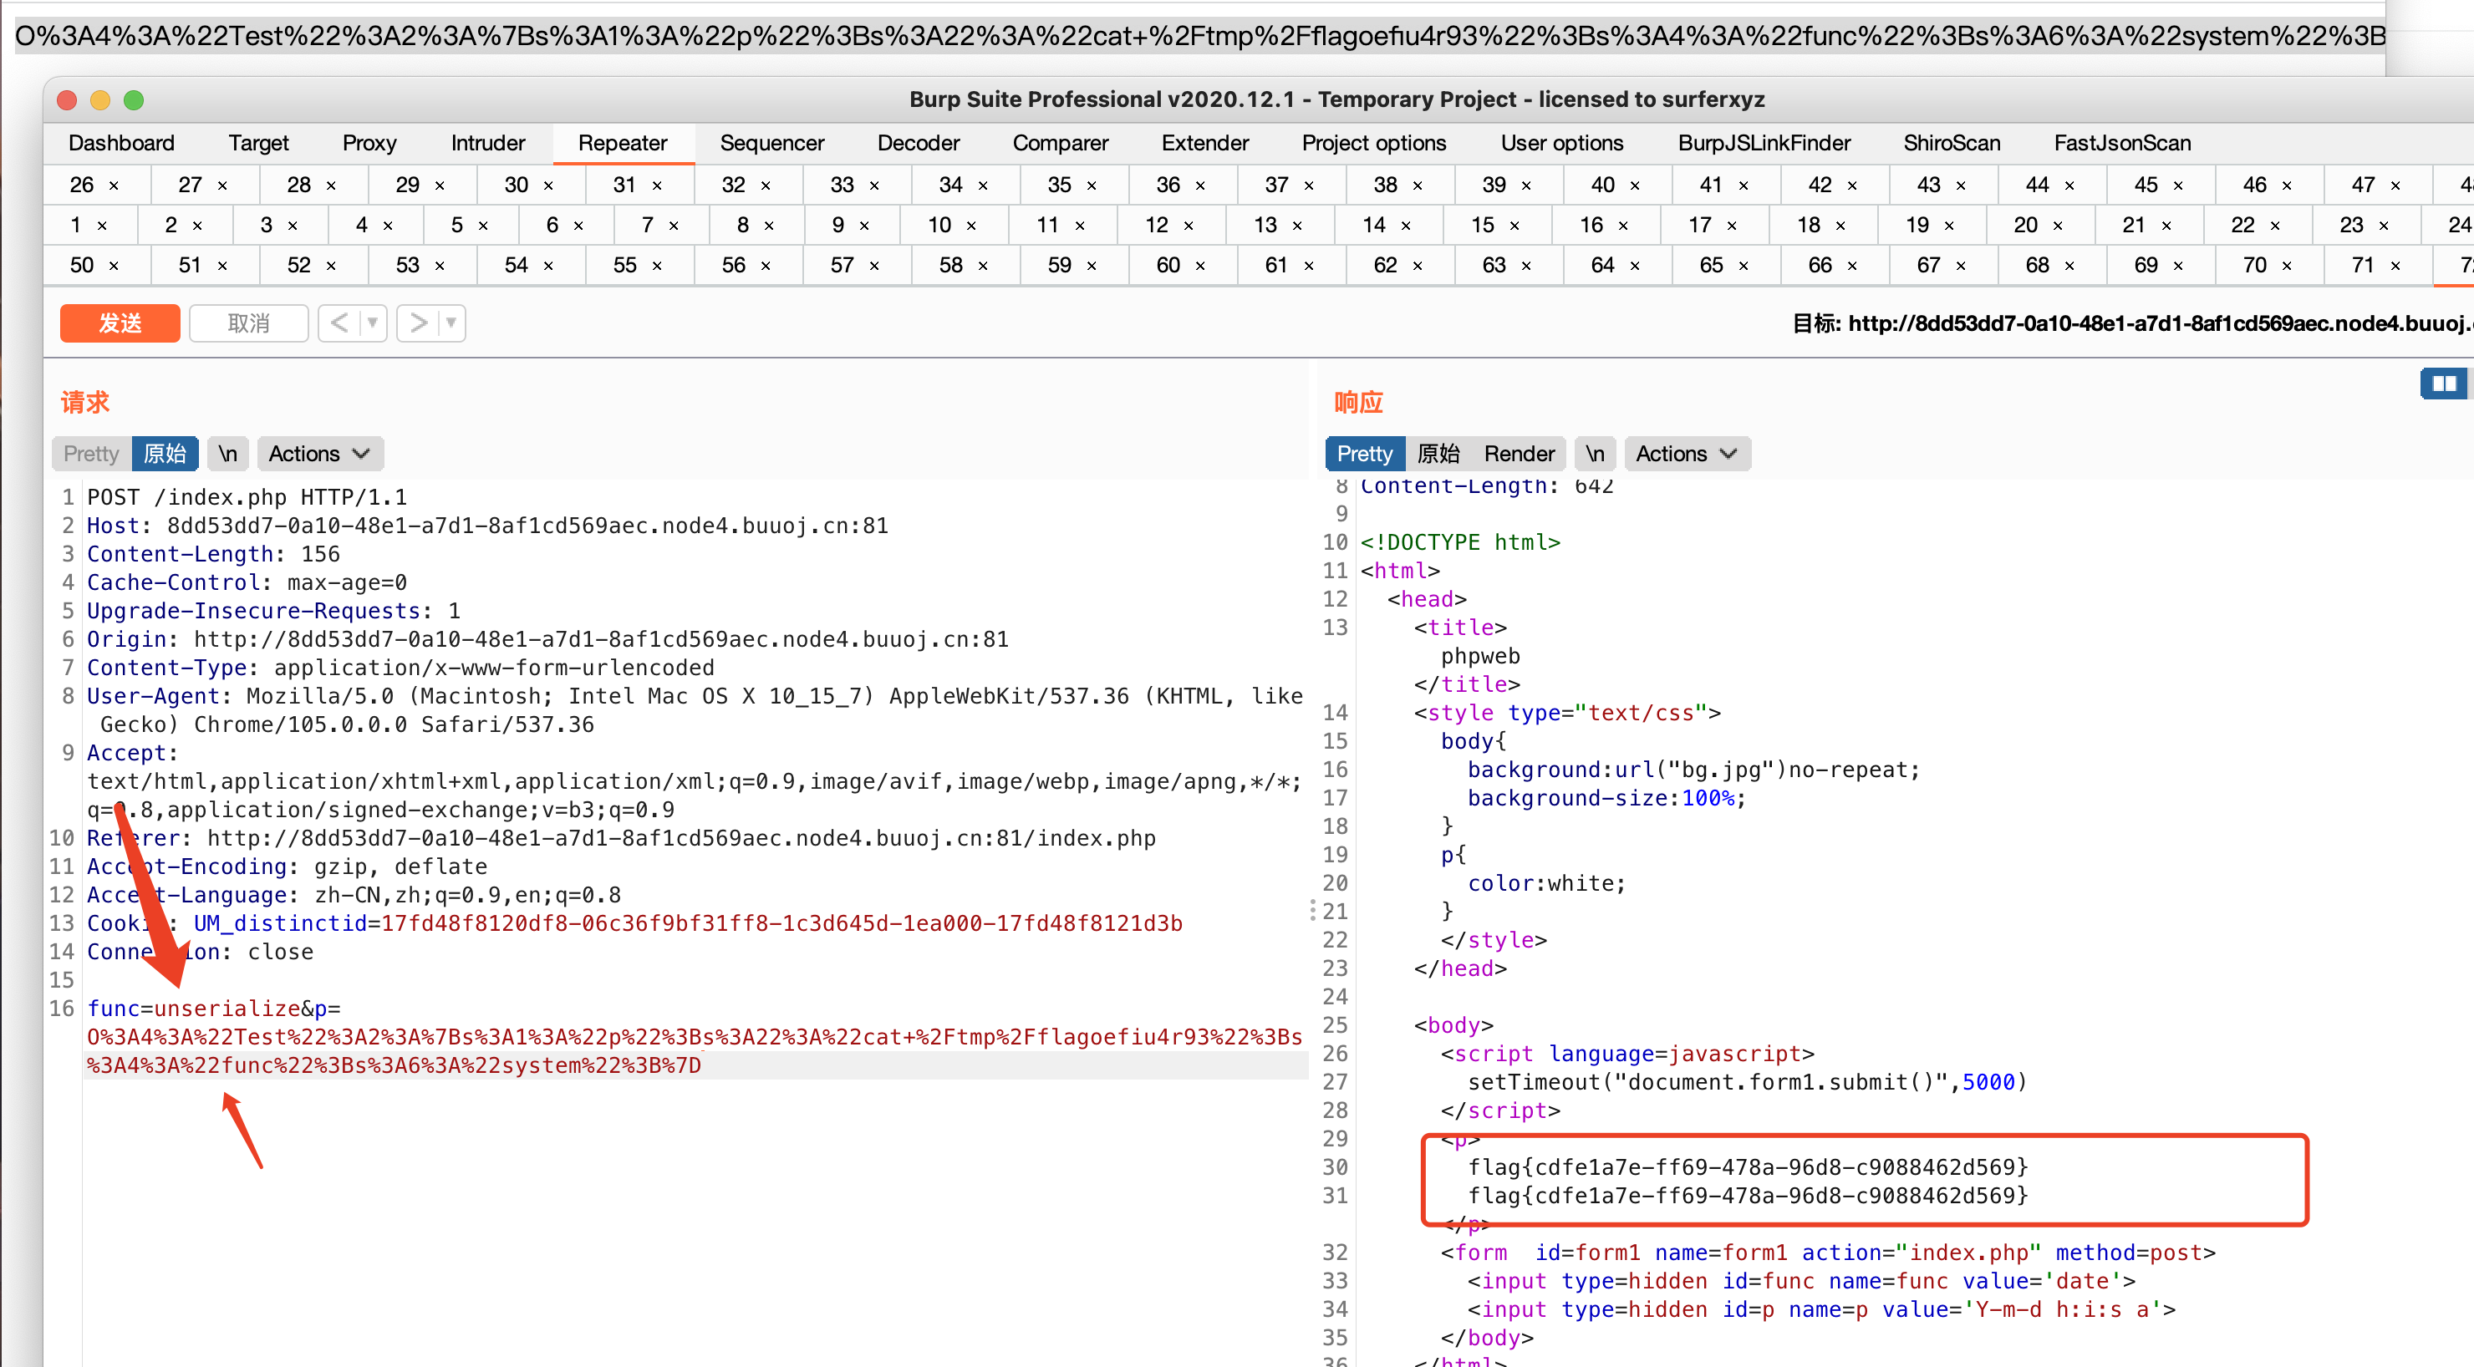
Task: Go to next request with forward arrow
Action: pyautogui.click(x=418, y=323)
